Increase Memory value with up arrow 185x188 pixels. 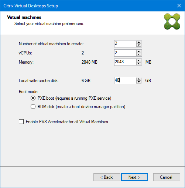(139, 61)
